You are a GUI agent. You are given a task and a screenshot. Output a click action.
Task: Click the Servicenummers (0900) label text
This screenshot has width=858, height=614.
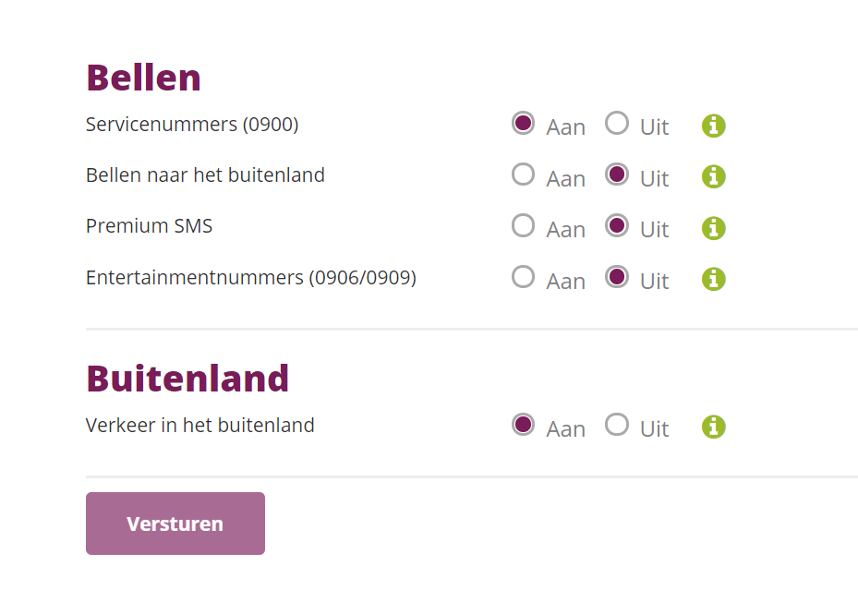click(192, 125)
